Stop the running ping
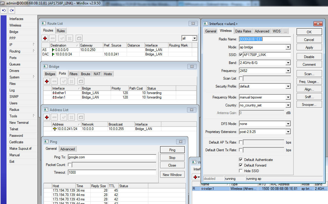 click(x=172, y=157)
